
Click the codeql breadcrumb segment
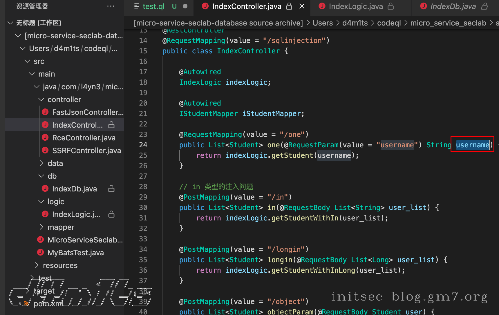tap(389, 23)
